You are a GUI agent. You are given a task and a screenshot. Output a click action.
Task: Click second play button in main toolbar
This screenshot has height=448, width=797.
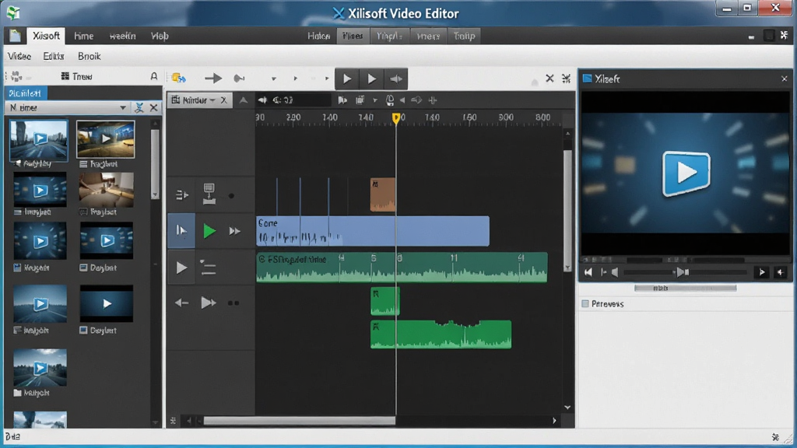pyautogui.click(x=371, y=79)
